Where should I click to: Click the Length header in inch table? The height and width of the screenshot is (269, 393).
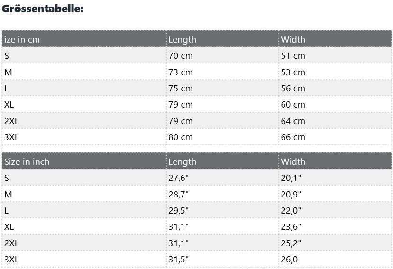[x=182, y=161]
